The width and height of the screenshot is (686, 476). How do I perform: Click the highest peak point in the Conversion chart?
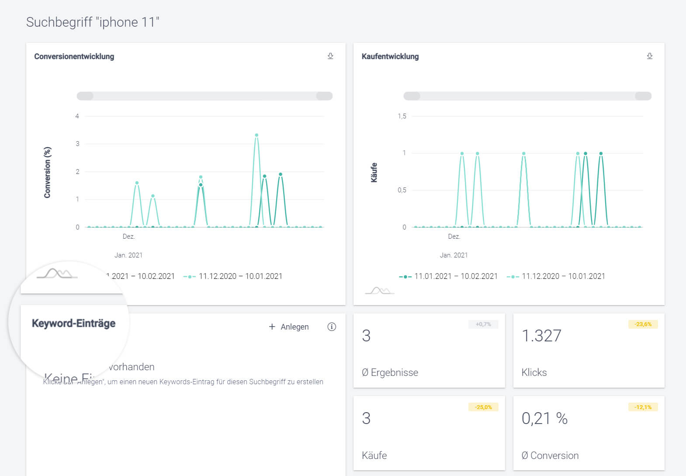point(256,135)
